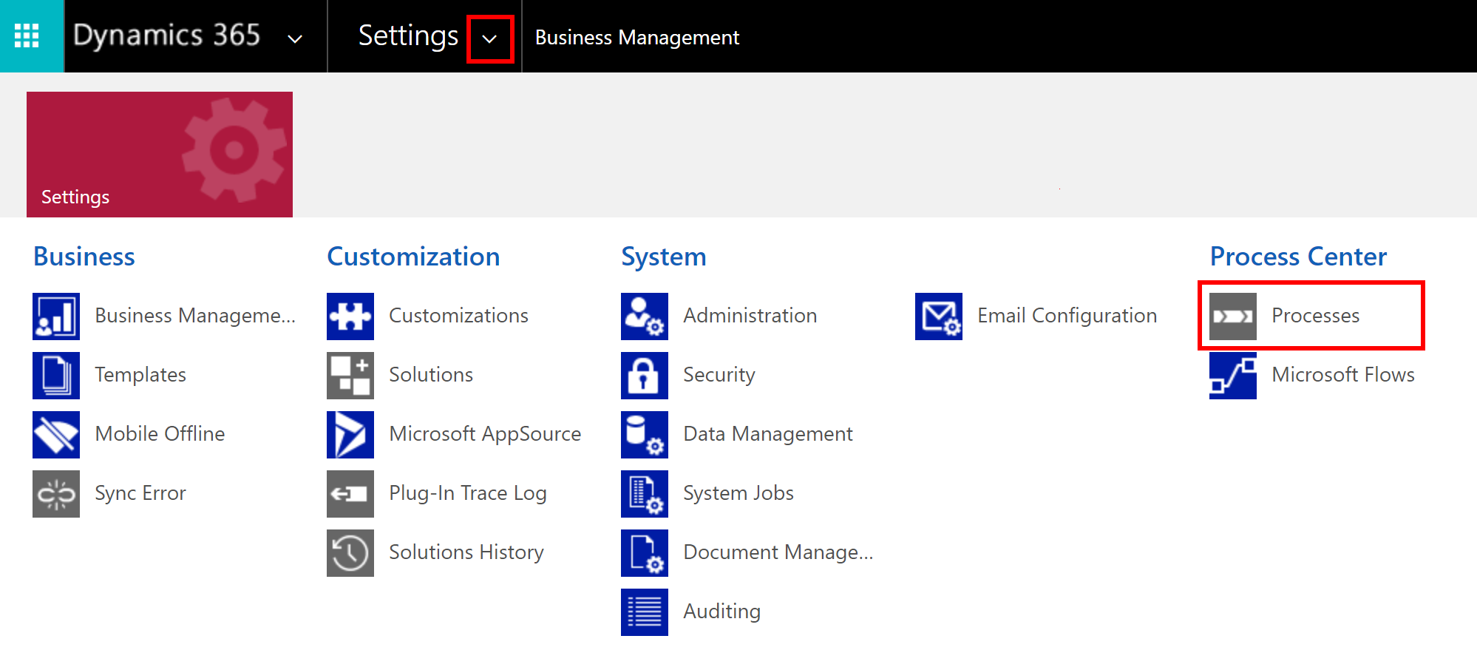Open the Business Management breadcrumb
The image size is (1477, 650).
pos(636,37)
